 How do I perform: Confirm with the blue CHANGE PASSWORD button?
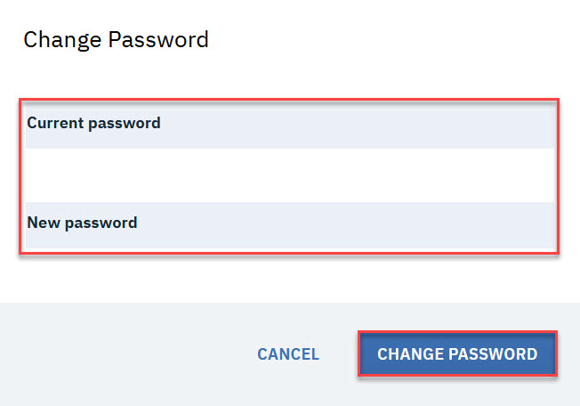pyautogui.click(x=457, y=354)
